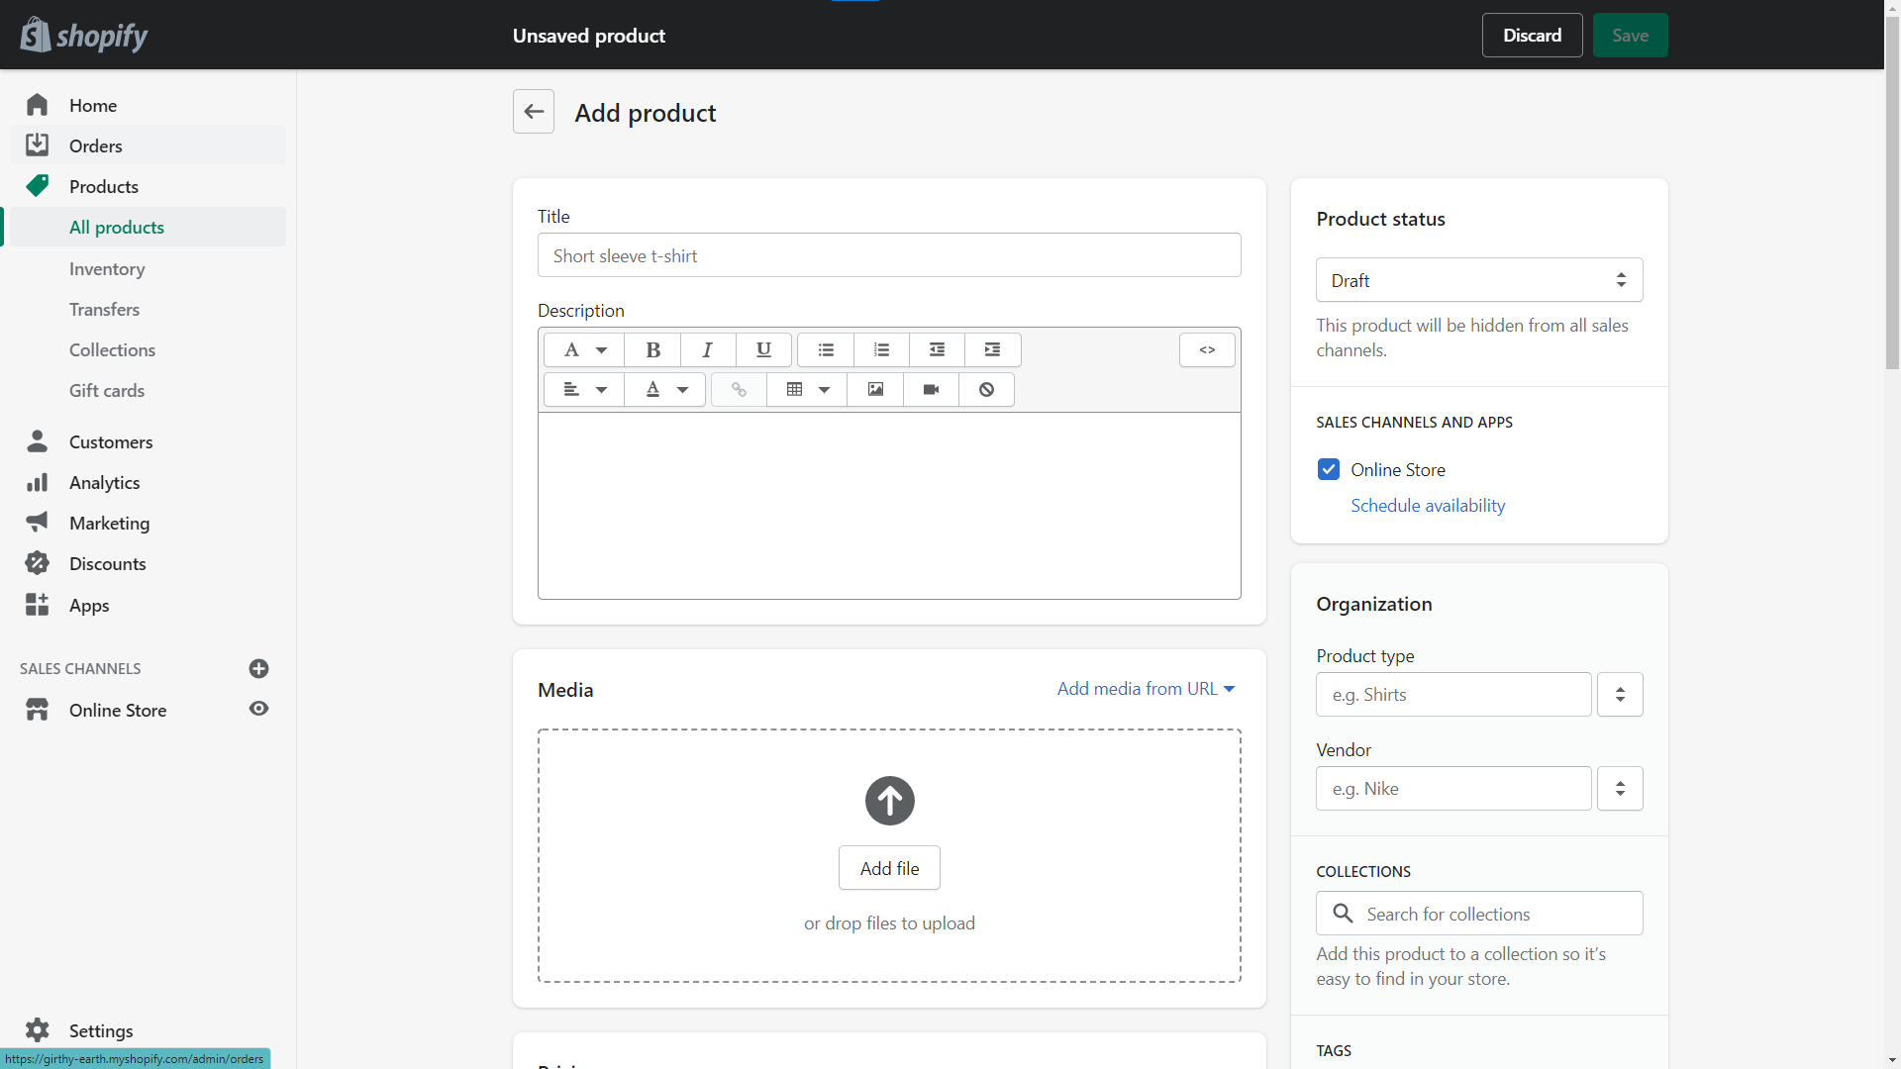Open Inventory in the Products submenu
Viewport: 1901px width, 1069px height.
tap(107, 268)
